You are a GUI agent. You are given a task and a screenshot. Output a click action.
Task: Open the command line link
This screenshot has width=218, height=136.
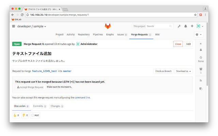pyautogui.click(x=82, y=98)
